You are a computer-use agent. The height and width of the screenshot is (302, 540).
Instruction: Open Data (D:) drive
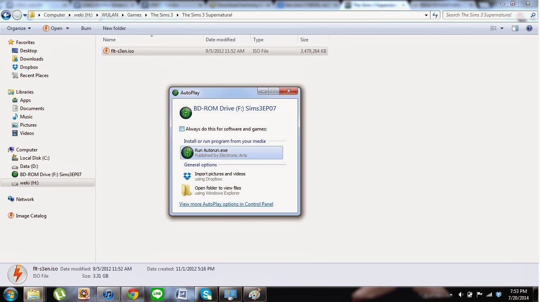coord(29,166)
